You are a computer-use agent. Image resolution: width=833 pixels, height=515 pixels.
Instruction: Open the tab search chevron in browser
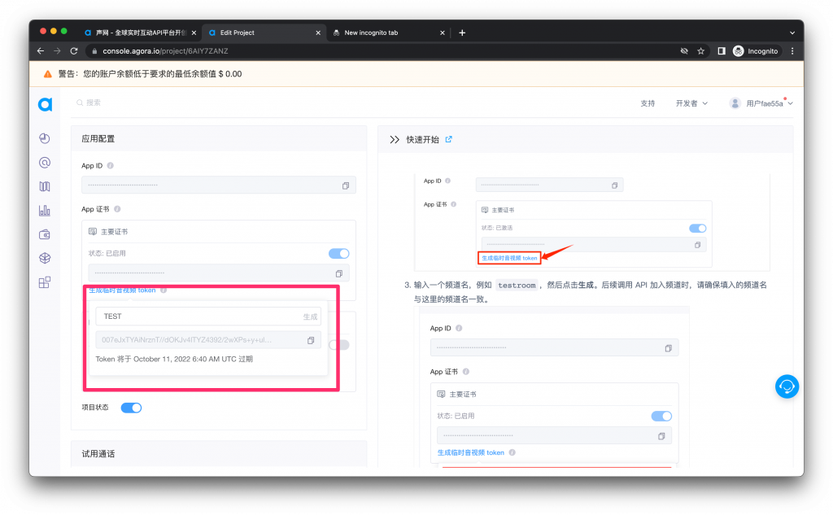[792, 33]
